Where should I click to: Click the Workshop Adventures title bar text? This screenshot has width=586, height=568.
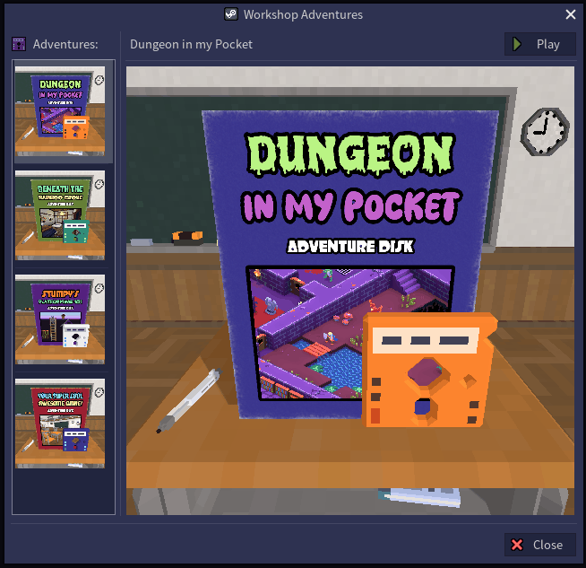(303, 14)
